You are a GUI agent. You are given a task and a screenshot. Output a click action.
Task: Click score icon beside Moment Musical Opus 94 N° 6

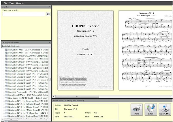pyautogui.click(x=6, y=89)
